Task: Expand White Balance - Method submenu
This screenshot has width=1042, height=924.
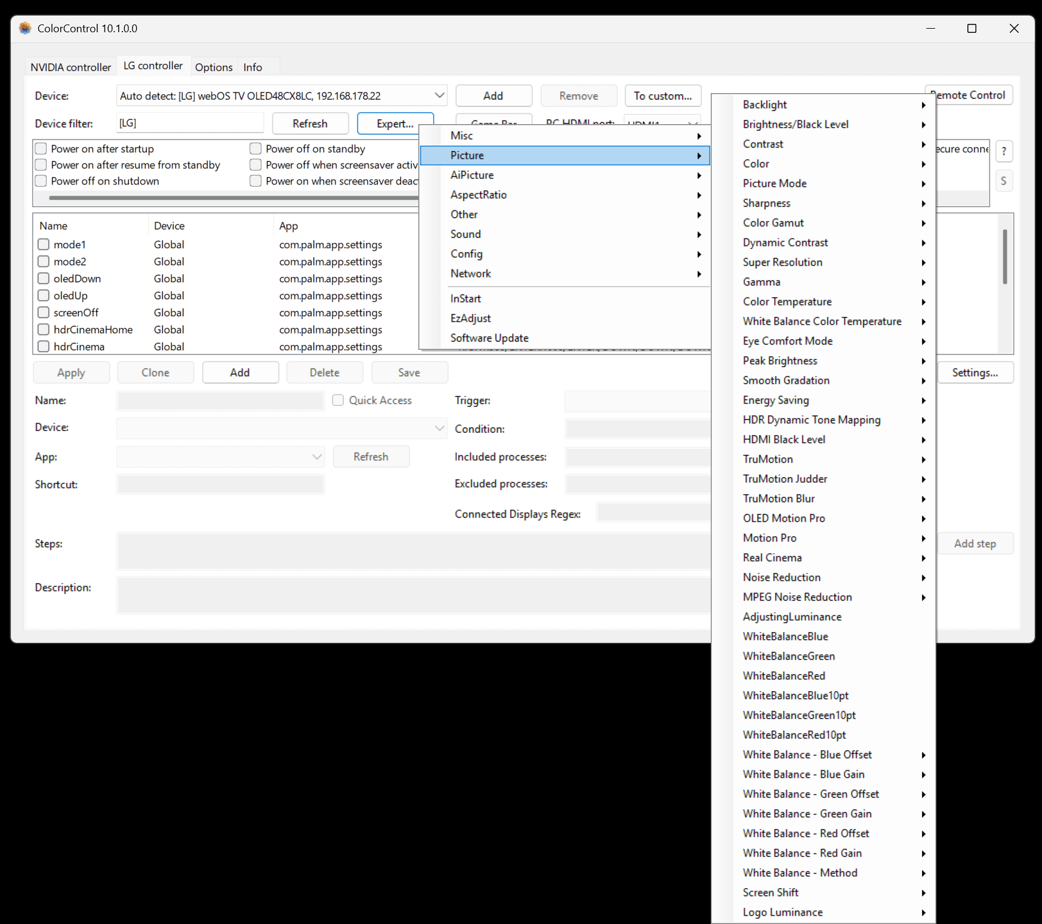Action: click(824, 873)
